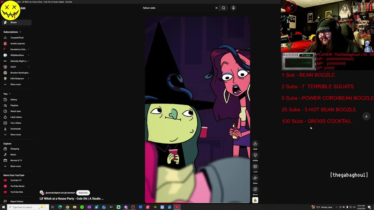
Task: Launch Google Chrome from taskbar
Action: pyautogui.click(x=67, y=207)
